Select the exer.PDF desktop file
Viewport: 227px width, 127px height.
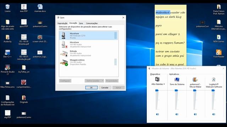pyautogui.click(x=24, y=8)
